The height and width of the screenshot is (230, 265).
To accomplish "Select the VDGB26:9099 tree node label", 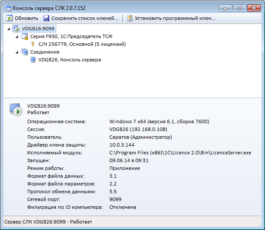I will coord(38,29).
